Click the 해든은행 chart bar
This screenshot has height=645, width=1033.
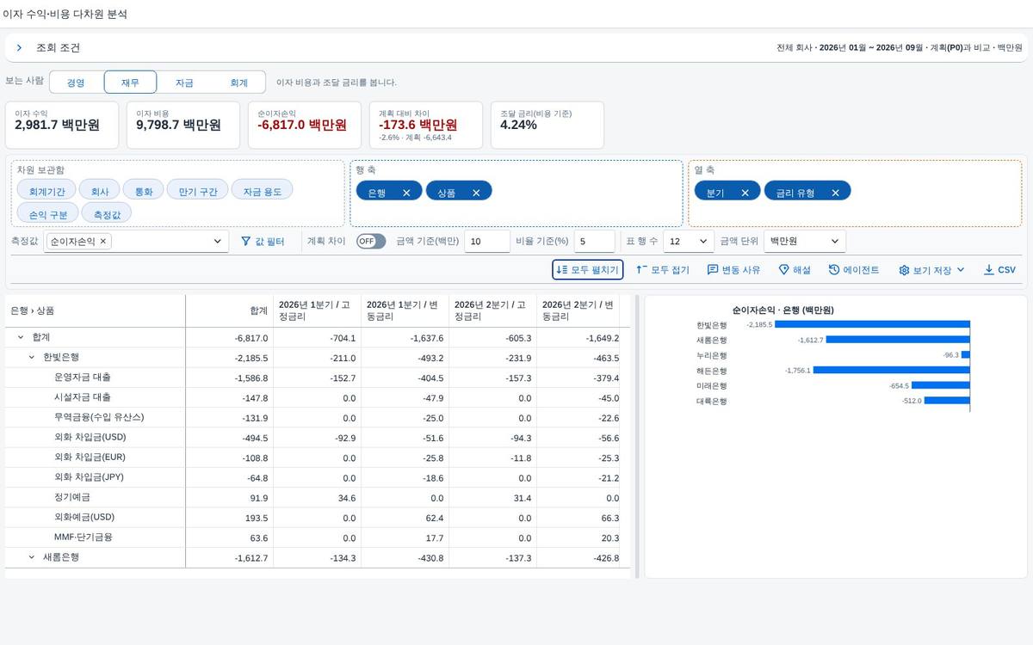click(x=892, y=370)
